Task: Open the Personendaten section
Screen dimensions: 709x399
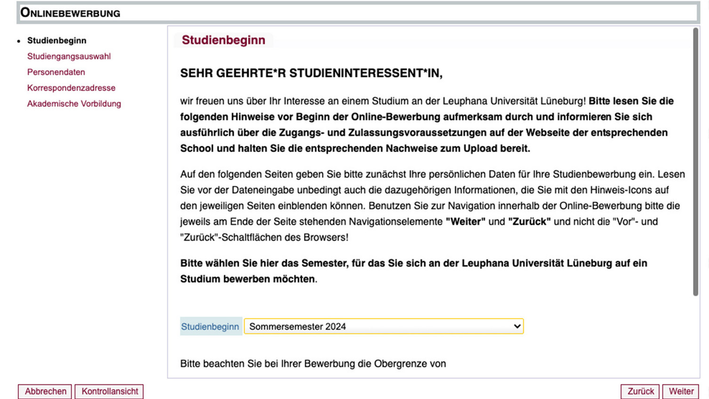Action: point(56,72)
